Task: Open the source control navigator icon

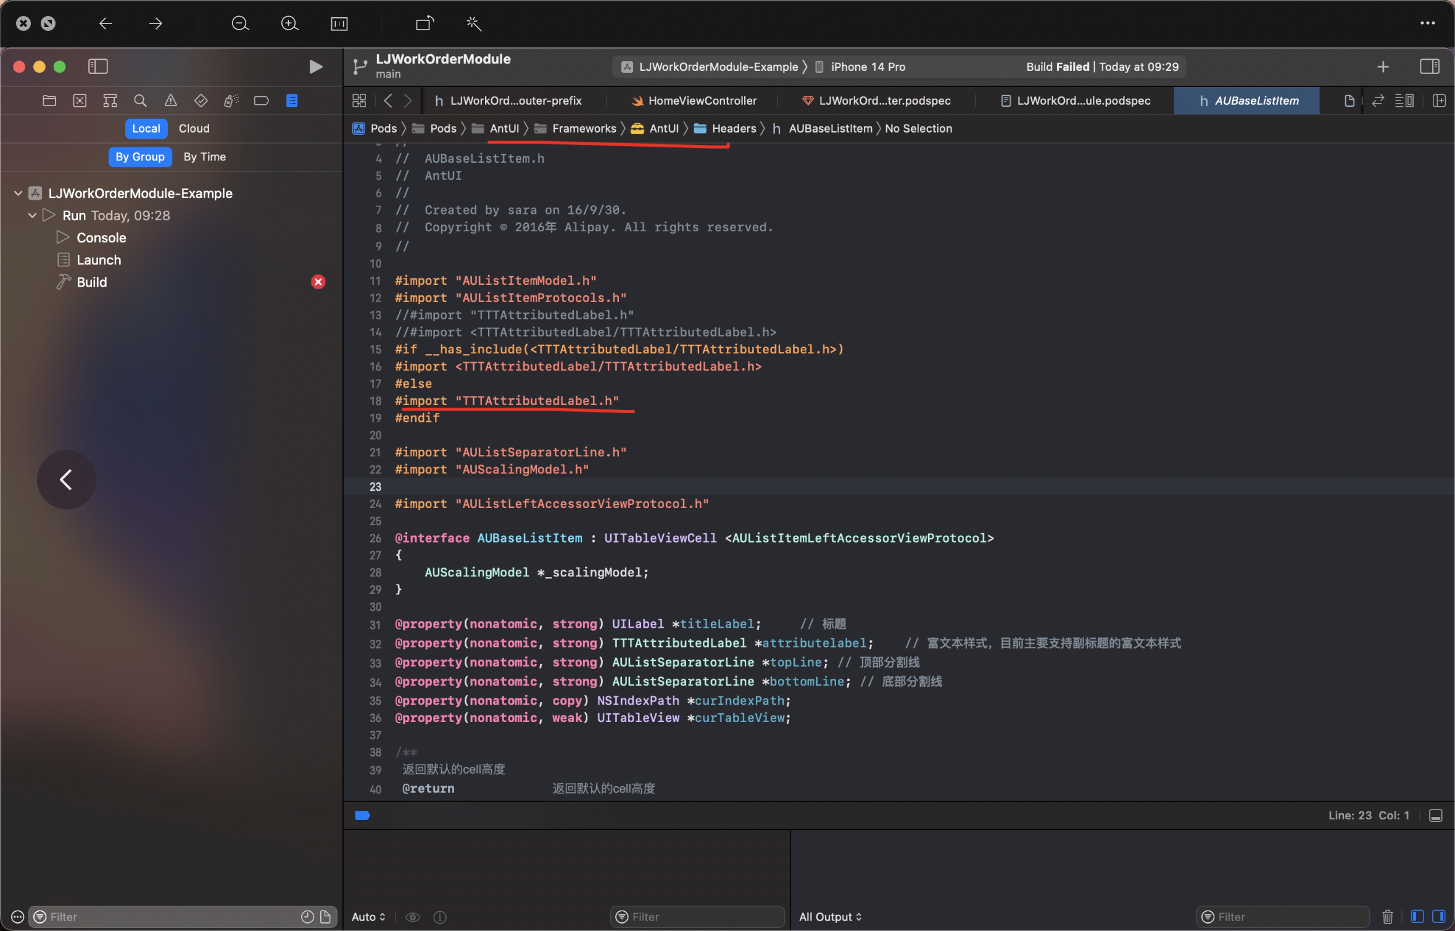Action: 80,100
